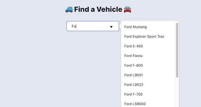Click the blue car emoji icon
201x107 pixels.
click(x=69, y=9)
